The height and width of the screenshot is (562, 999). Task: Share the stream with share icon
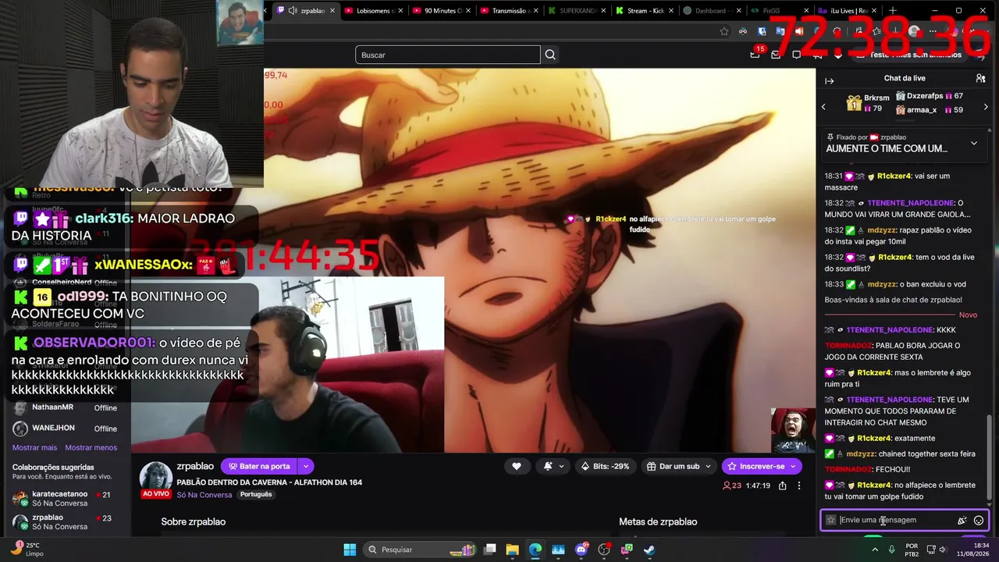[782, 486]
